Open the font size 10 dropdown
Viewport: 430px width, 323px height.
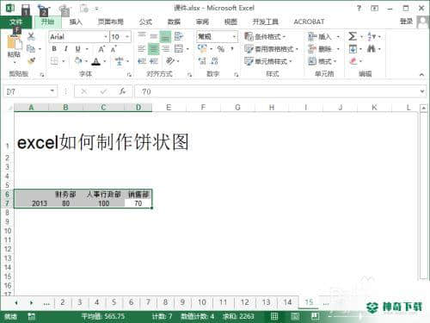[x=127, y=37]
